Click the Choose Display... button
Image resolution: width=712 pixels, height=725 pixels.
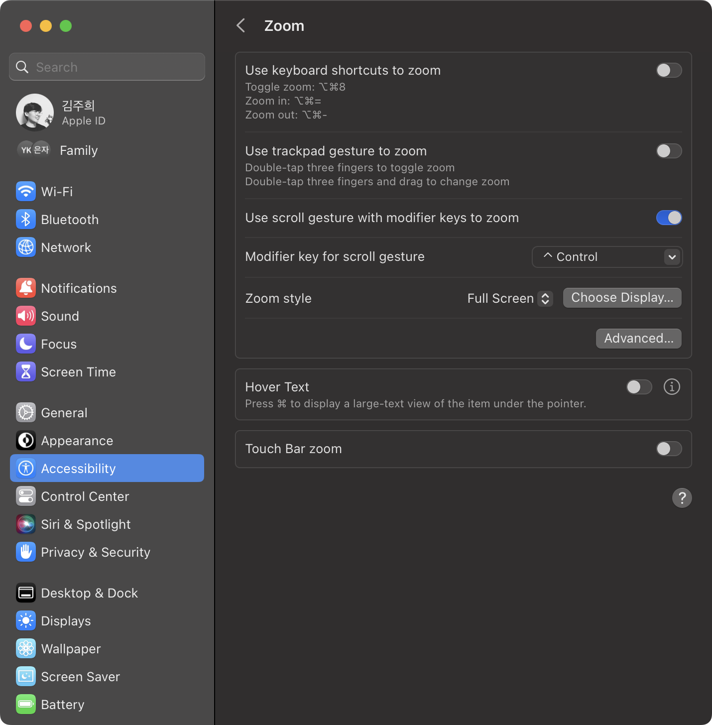[x=622, y=298]
